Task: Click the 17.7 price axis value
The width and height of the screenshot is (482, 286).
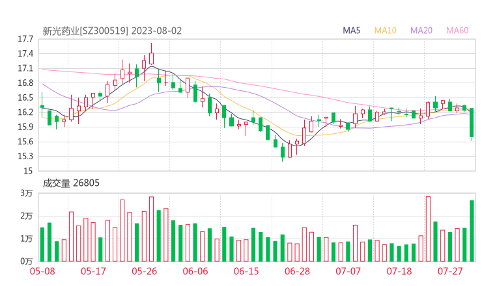Action: click(25, 39)
